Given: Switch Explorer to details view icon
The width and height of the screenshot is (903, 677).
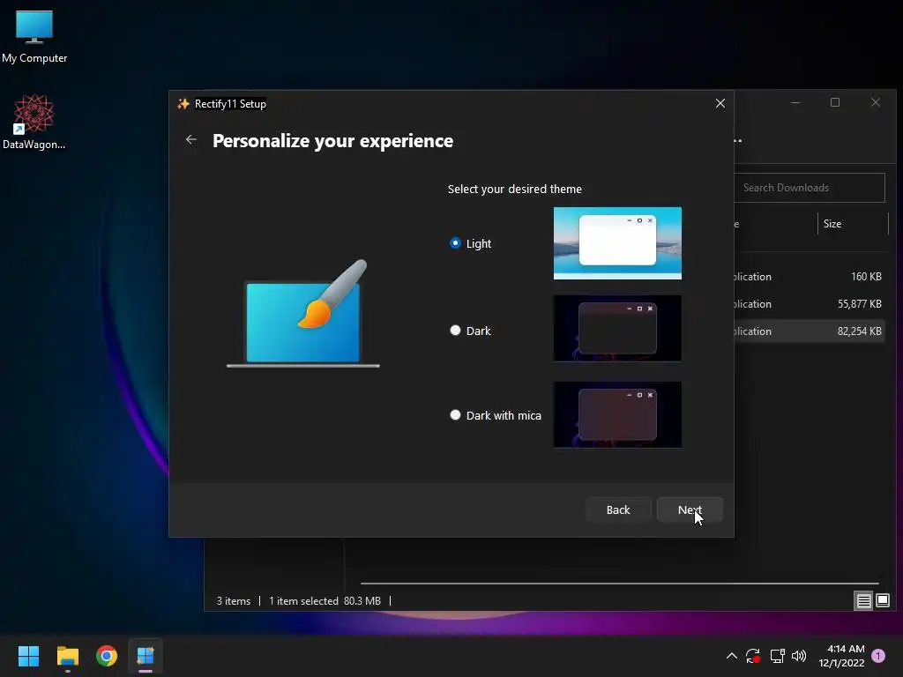Looking at the screenshot, I should 863,601.
